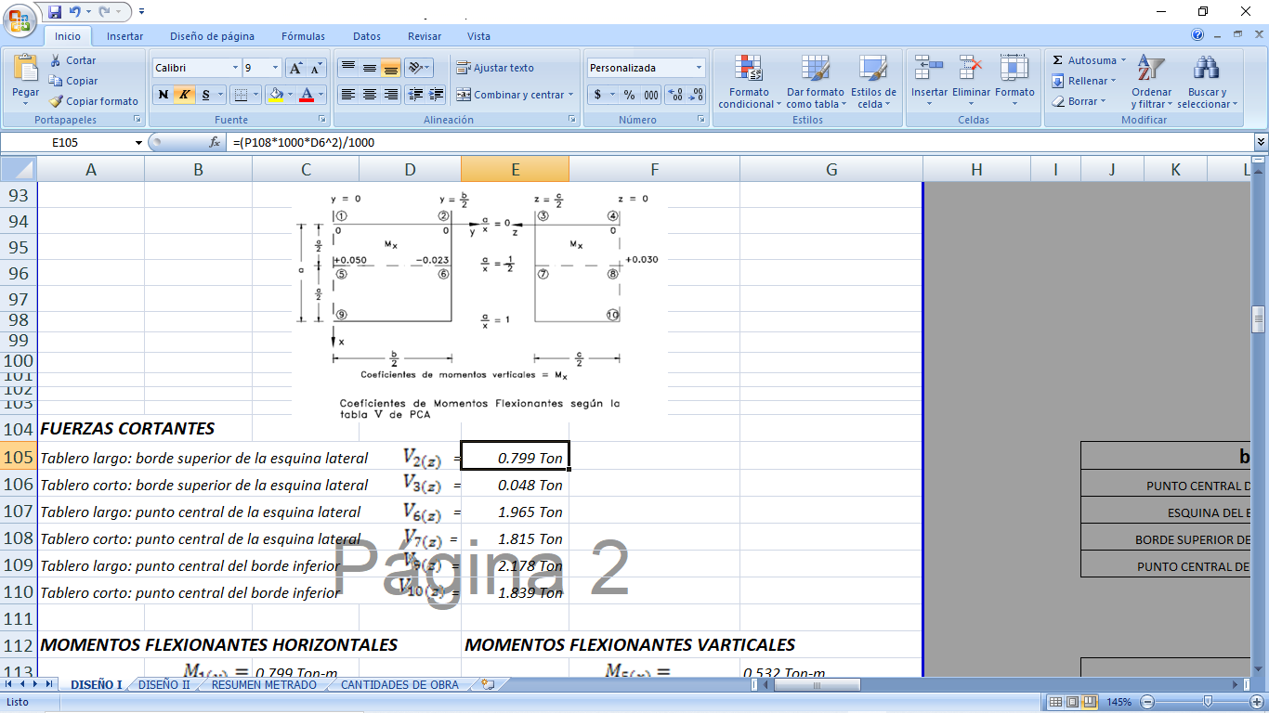Image resolution: width=1269 pixels, height=713 pixels.
Task: Open the Personalizada number format dropdown
Action: pyautogui.click(x=699, y=68)
